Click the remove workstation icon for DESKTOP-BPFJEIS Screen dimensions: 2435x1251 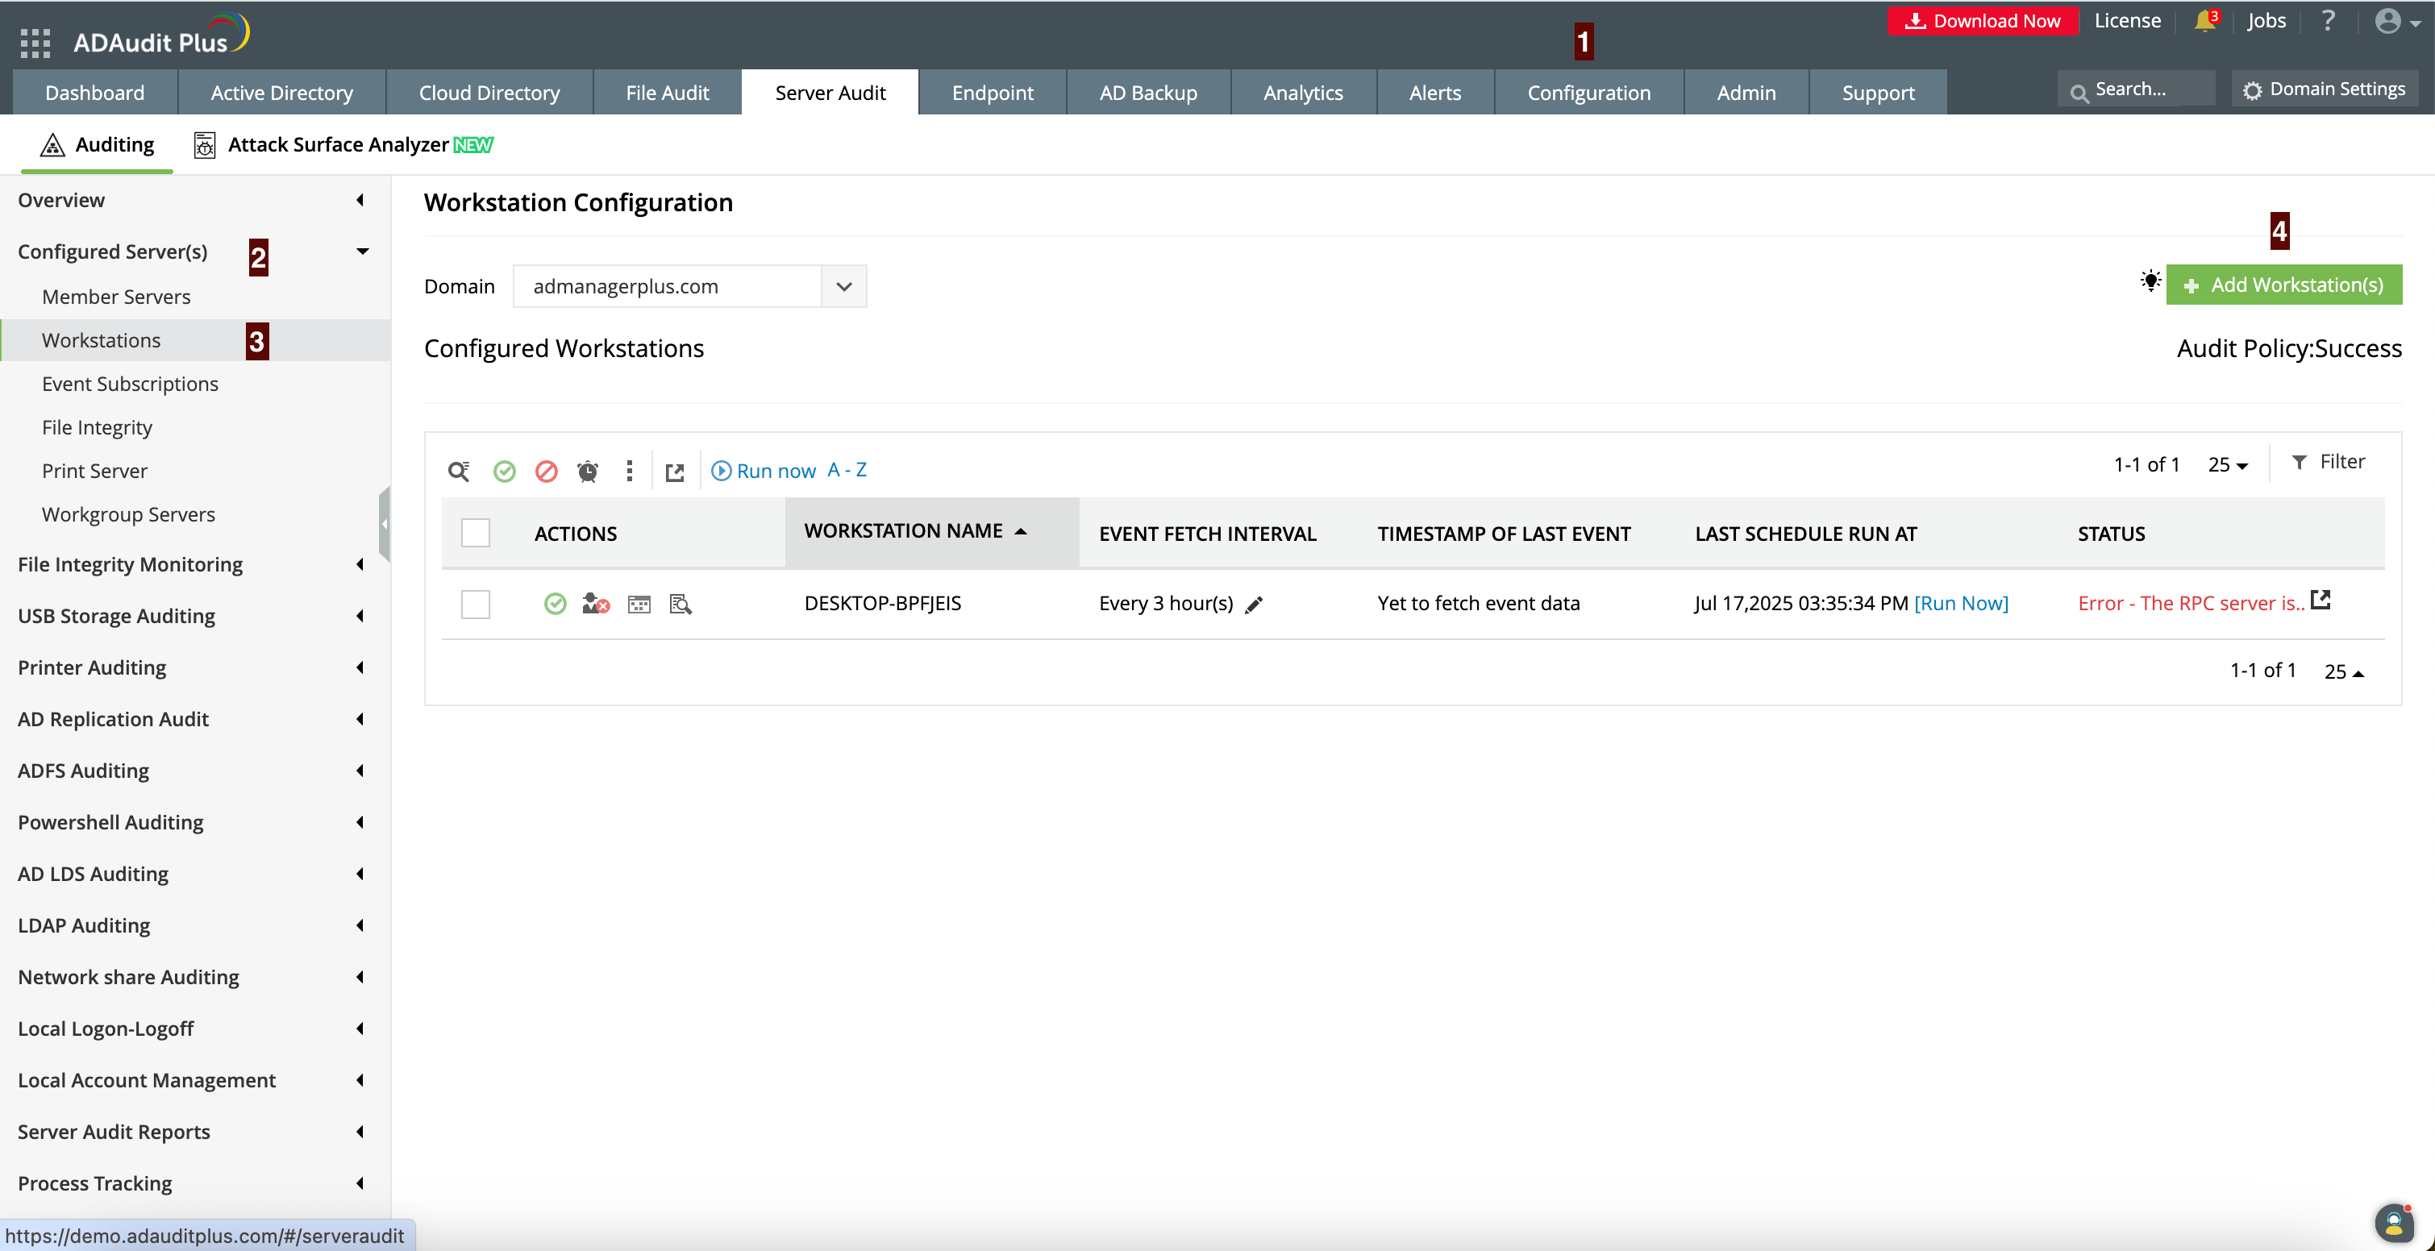coord(596,603)
